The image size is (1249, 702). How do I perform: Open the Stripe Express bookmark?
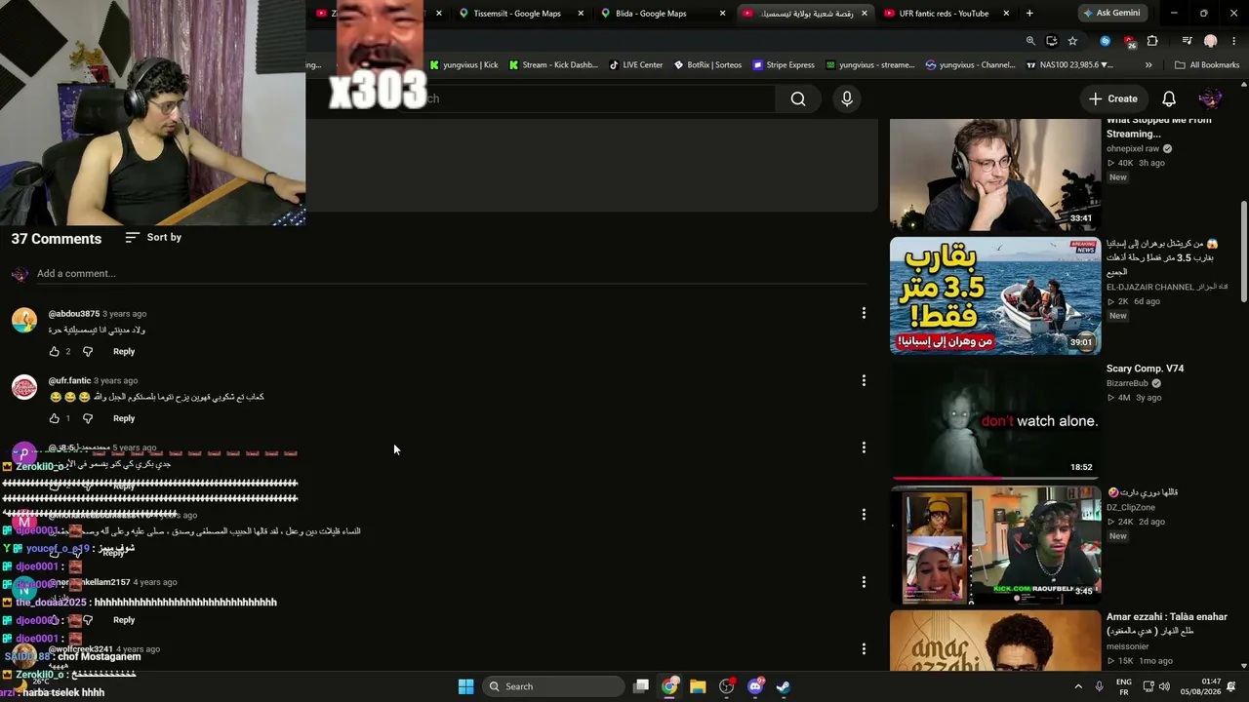[783, 65]
